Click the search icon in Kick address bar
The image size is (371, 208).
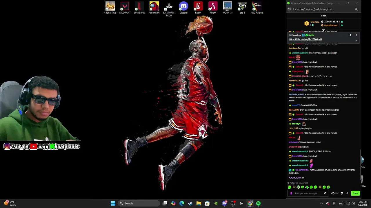tap(356, 9)
